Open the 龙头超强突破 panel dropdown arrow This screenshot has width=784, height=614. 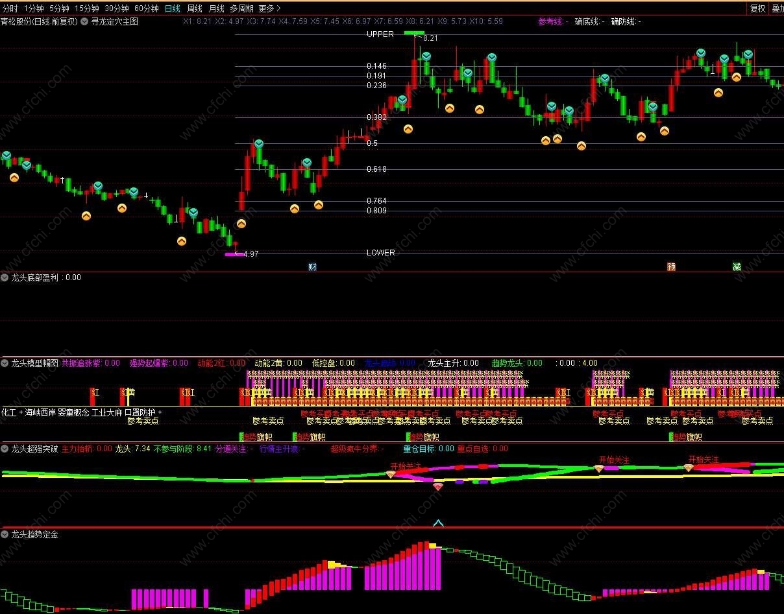pos(5,449)
